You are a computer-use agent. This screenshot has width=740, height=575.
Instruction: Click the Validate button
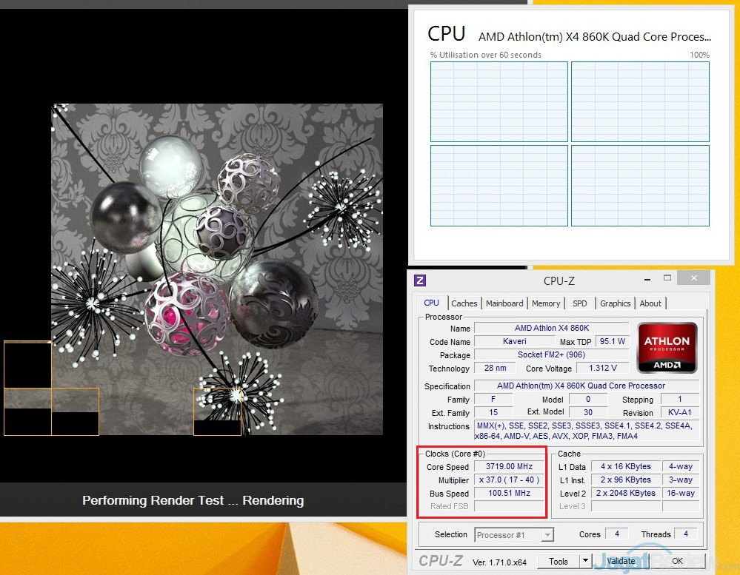pos(621,562)
